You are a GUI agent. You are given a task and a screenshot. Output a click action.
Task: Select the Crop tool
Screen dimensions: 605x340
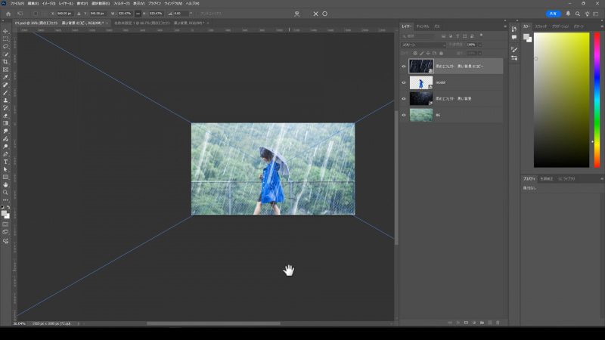tap(5, 62)
